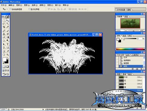This screenshot has height=111, width=147.
Task: Toggle visibility of the RGB channel
Action: tap(117, 77)
